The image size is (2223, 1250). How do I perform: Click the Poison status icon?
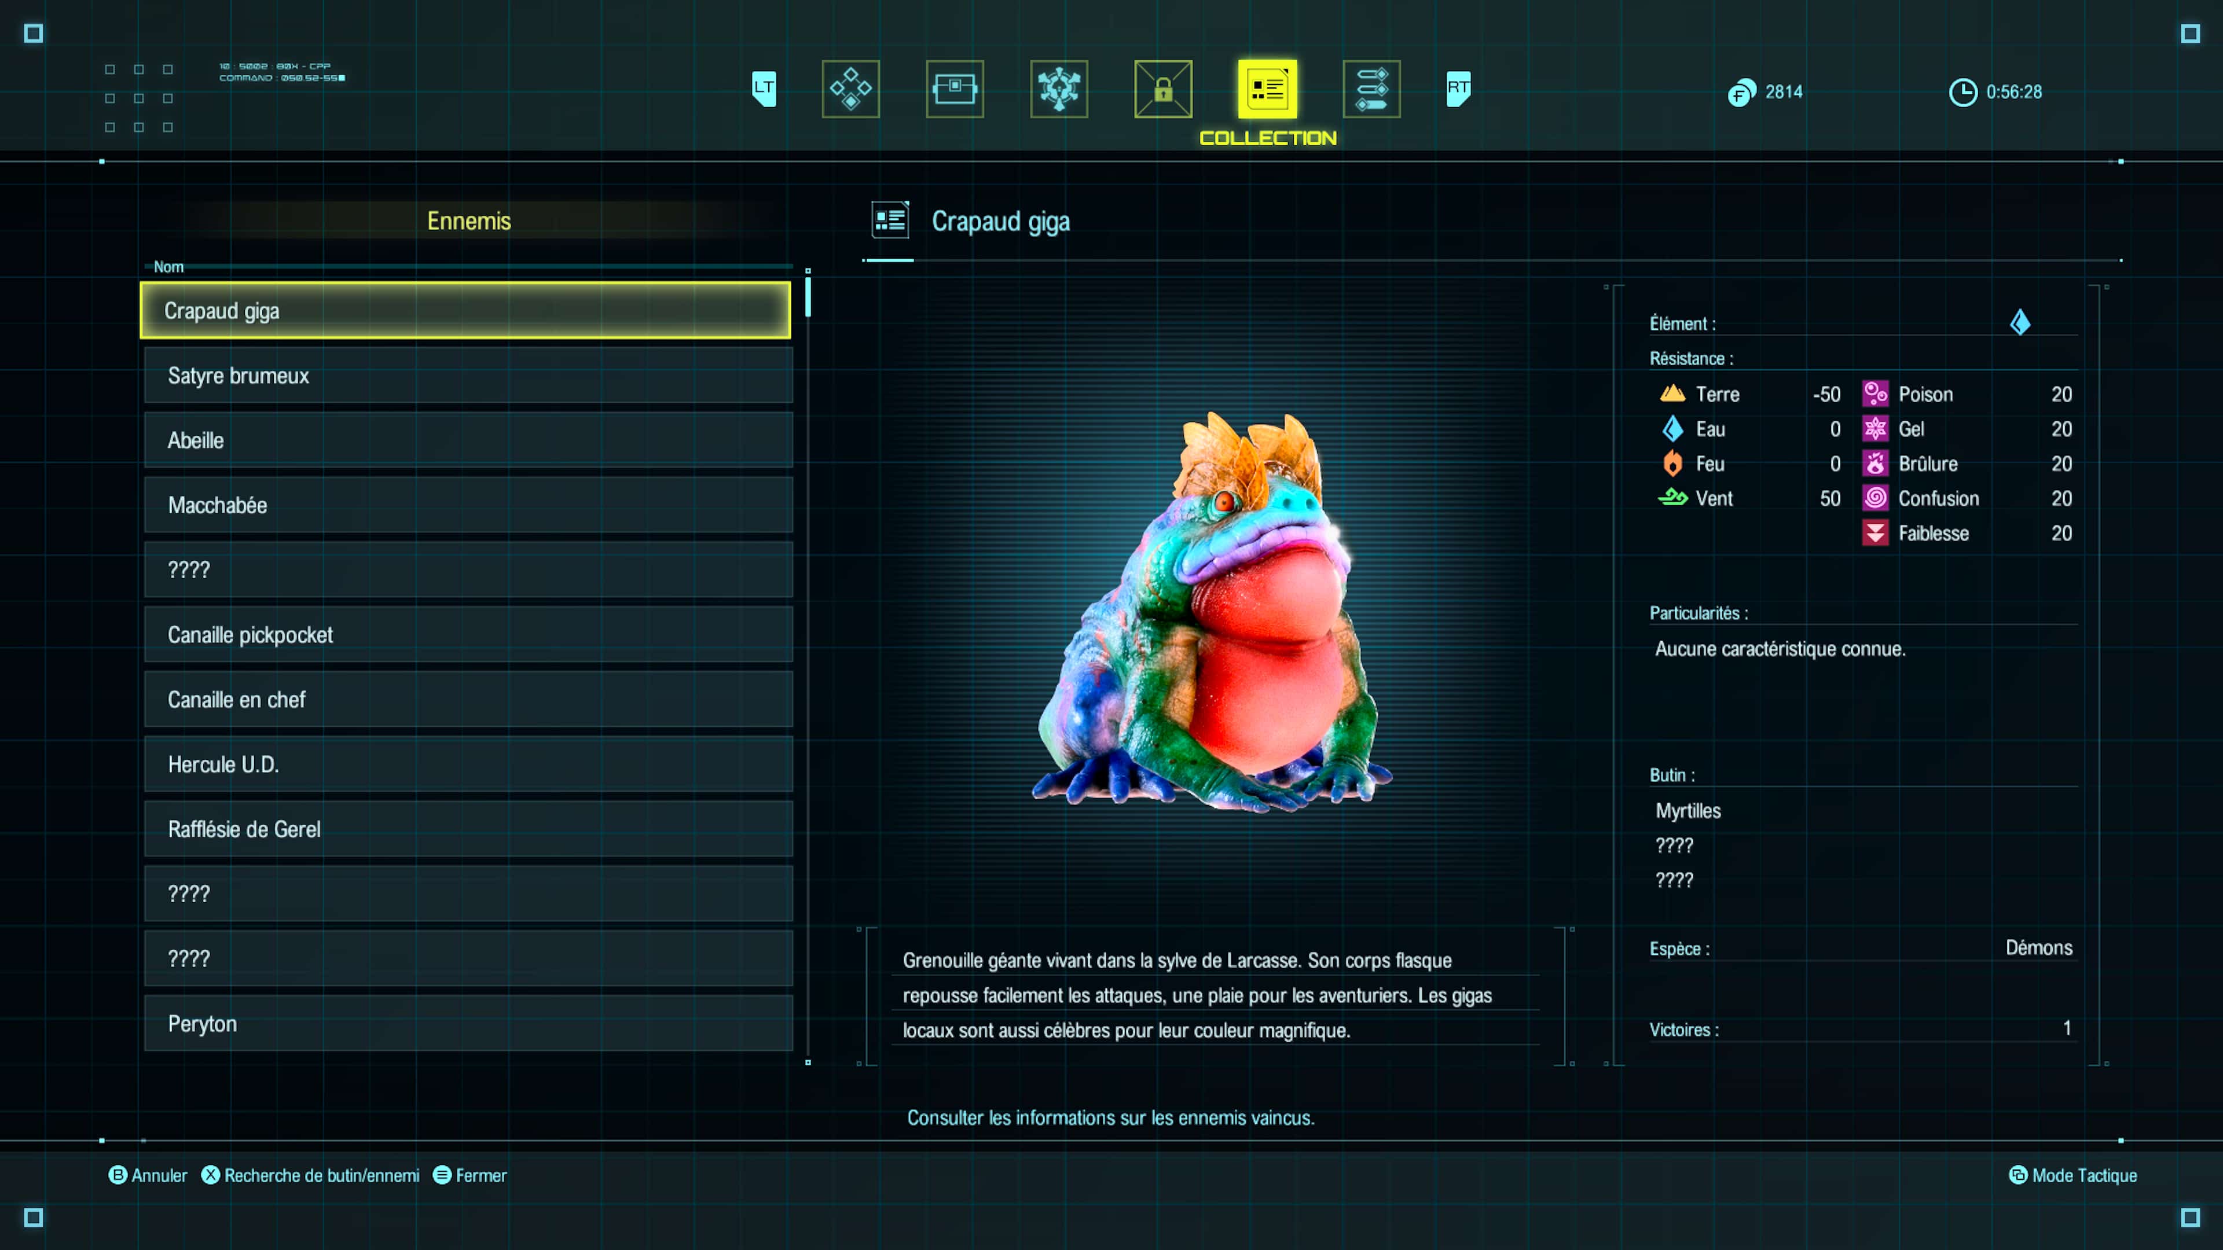coord(1875,394)
